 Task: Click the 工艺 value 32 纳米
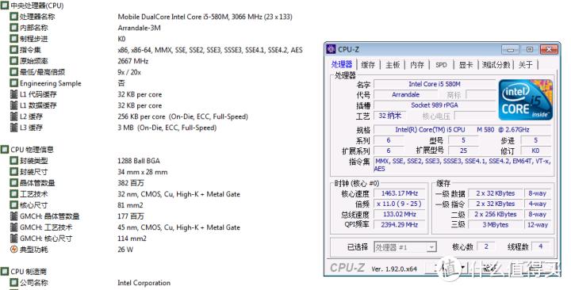pyautogui.click(x=389, y=116)
